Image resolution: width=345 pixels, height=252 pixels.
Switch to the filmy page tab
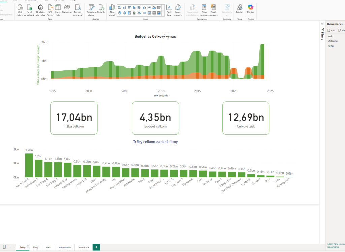click(36, 247)
